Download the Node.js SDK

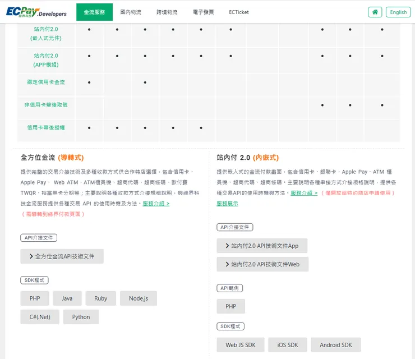pos(139,298)
